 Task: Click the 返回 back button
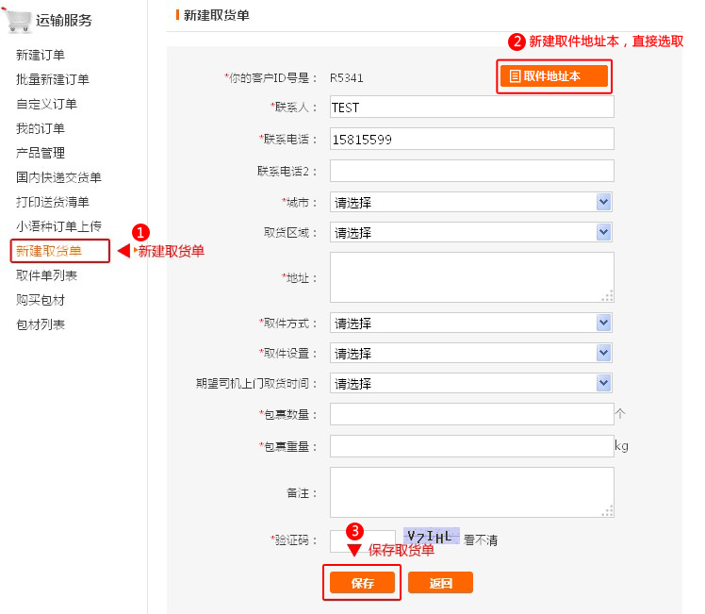440,583
